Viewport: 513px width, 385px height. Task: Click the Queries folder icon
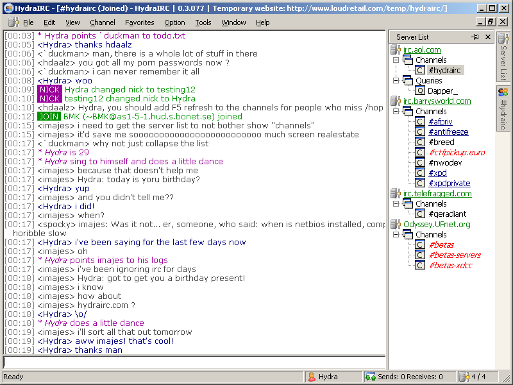tap(408, 80)
